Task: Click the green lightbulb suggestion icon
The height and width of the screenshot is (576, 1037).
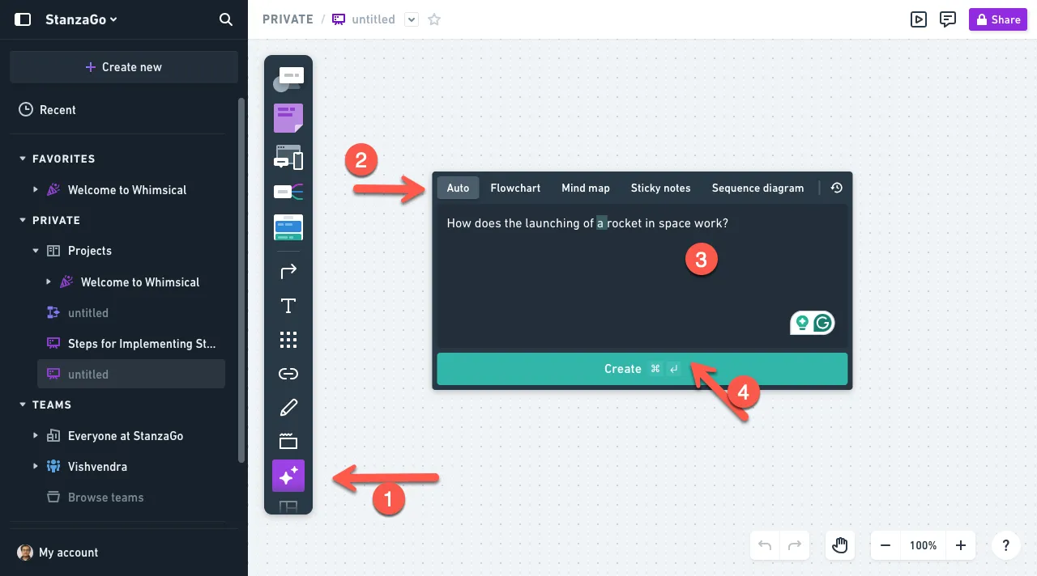Action: pyautogui.click(x=802, y=323)
